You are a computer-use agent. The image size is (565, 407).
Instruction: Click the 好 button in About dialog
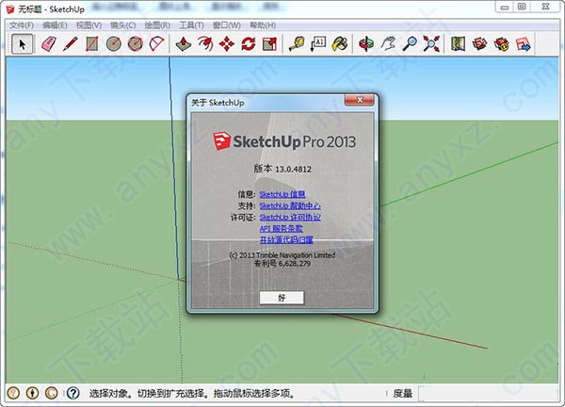(282, 298)
